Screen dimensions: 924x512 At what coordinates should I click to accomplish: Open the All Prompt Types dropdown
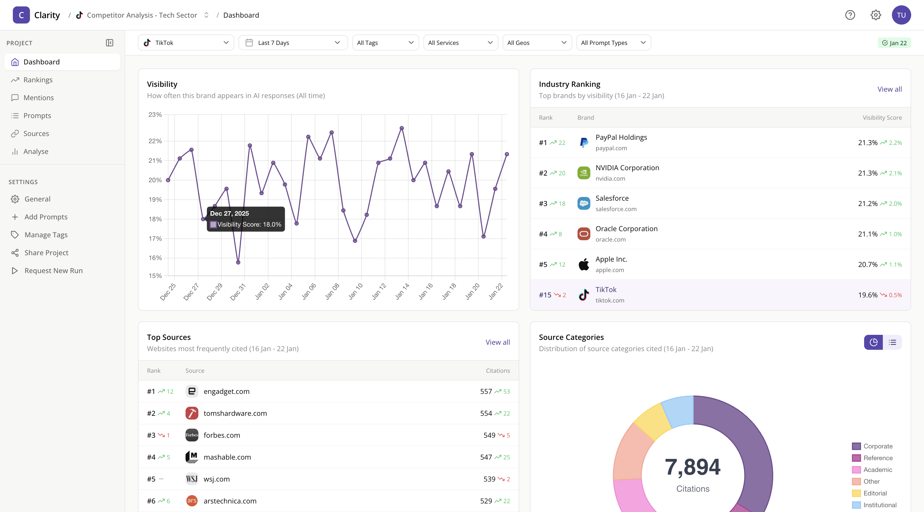[613, 42]
